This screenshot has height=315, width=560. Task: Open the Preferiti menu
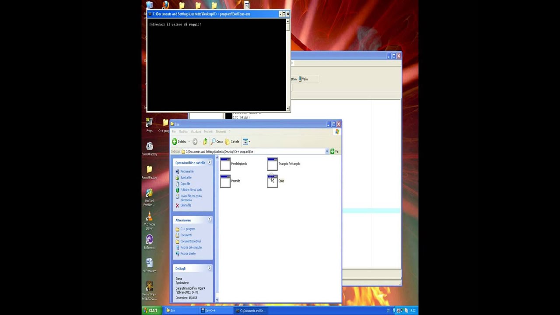(208, 132)
